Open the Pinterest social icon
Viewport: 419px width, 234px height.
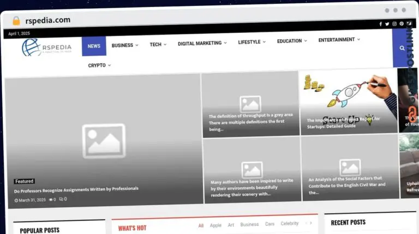point(402,24)
